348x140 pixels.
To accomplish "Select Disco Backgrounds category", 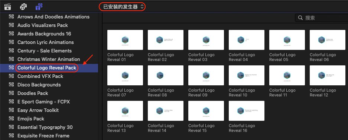I will tap(39, 85).
